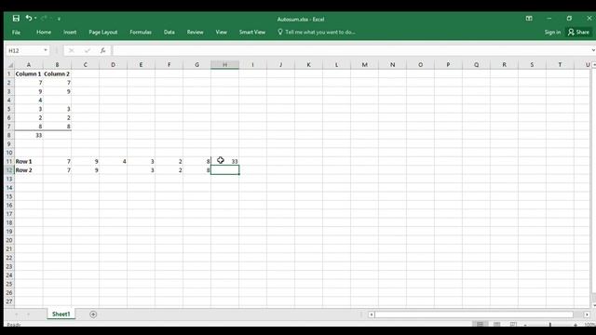Click the Tell me what you want search box
The height and width of the screenshot is (335, 596).
click(x=317, y=33)
